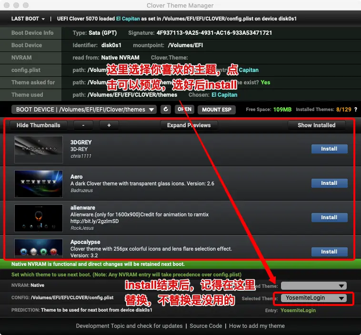This screenshot has height=335, width=361.
Task: Click the author name Badruzeus
Action: [x=82, y=191]
